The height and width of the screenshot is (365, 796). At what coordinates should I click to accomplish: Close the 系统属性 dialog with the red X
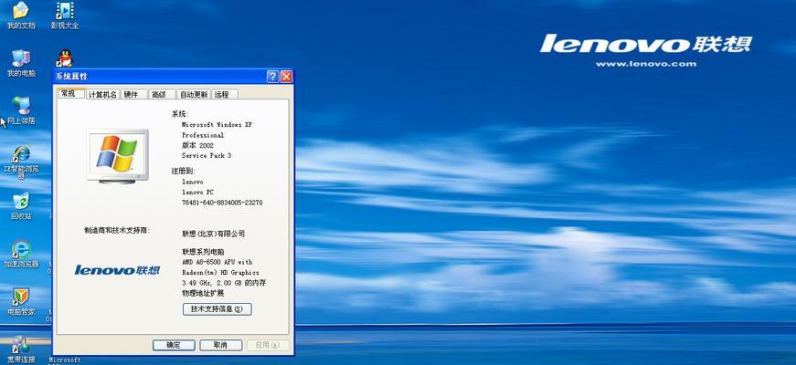[x=286, y=77]
